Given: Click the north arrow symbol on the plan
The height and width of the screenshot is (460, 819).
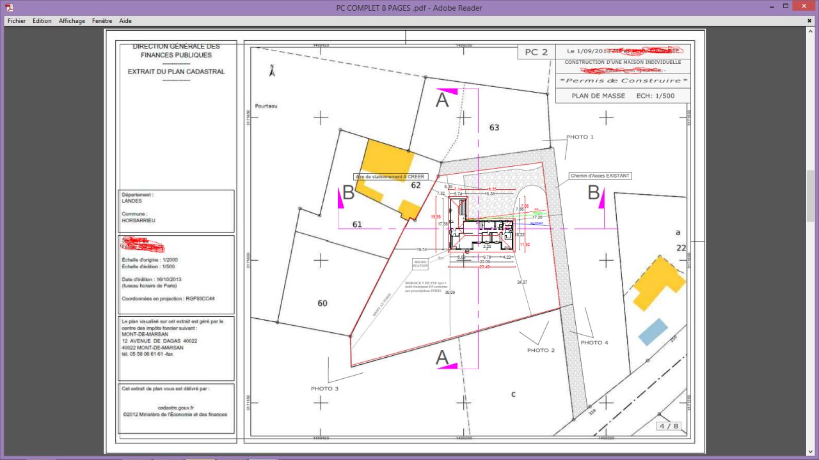Looking at the screenshot, I should [x=272, y=71].
